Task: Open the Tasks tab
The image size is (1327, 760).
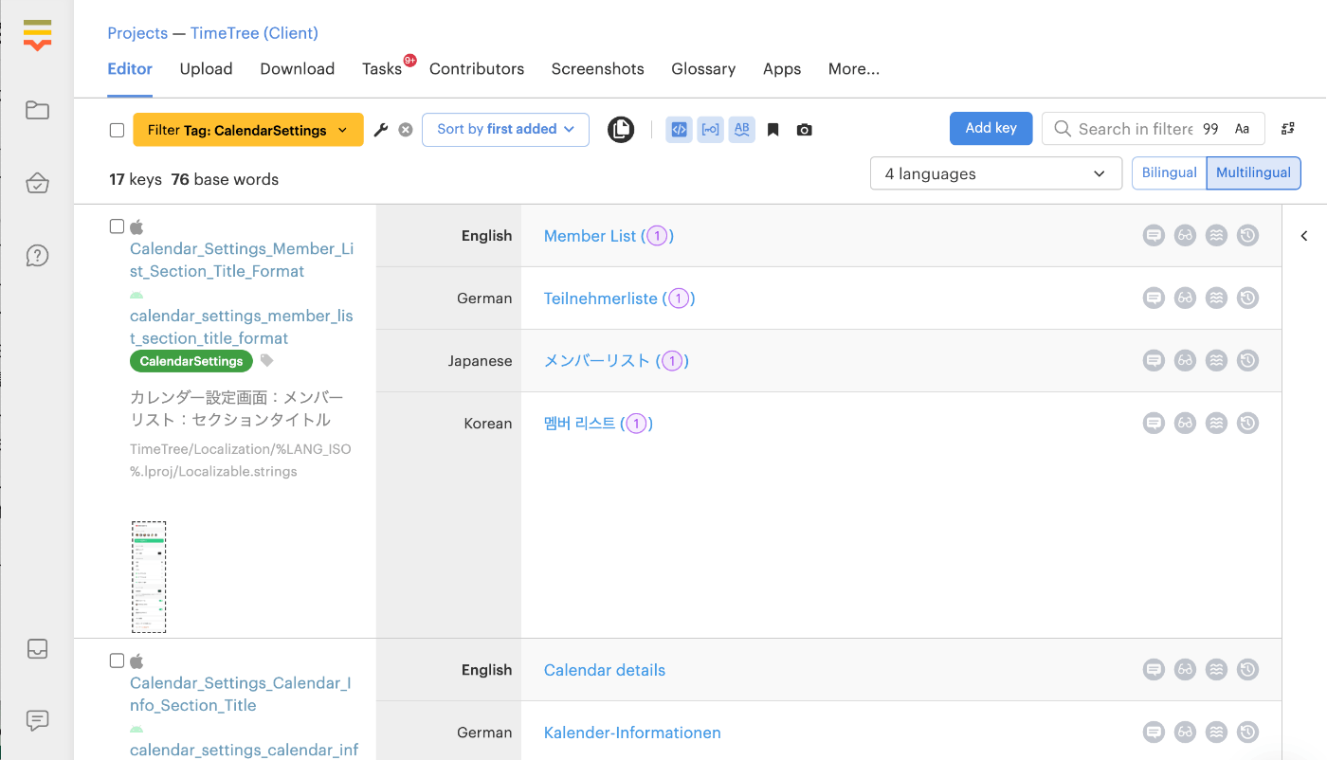Action: pyautogui.click(x=382, y=69)
